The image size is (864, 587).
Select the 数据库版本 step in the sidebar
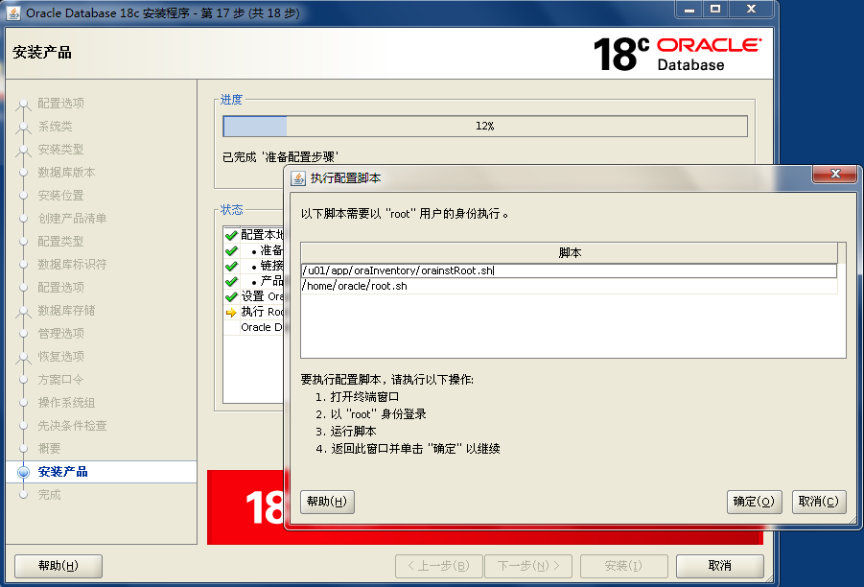[x=67, y=173]
